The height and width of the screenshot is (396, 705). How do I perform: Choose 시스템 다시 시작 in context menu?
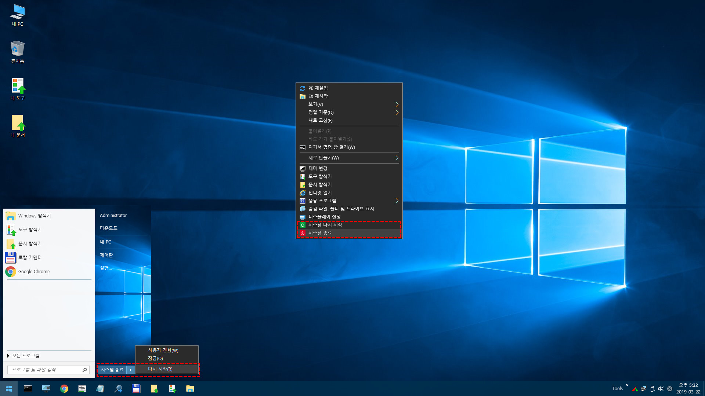pyautogui.click(x=349, y=225)
